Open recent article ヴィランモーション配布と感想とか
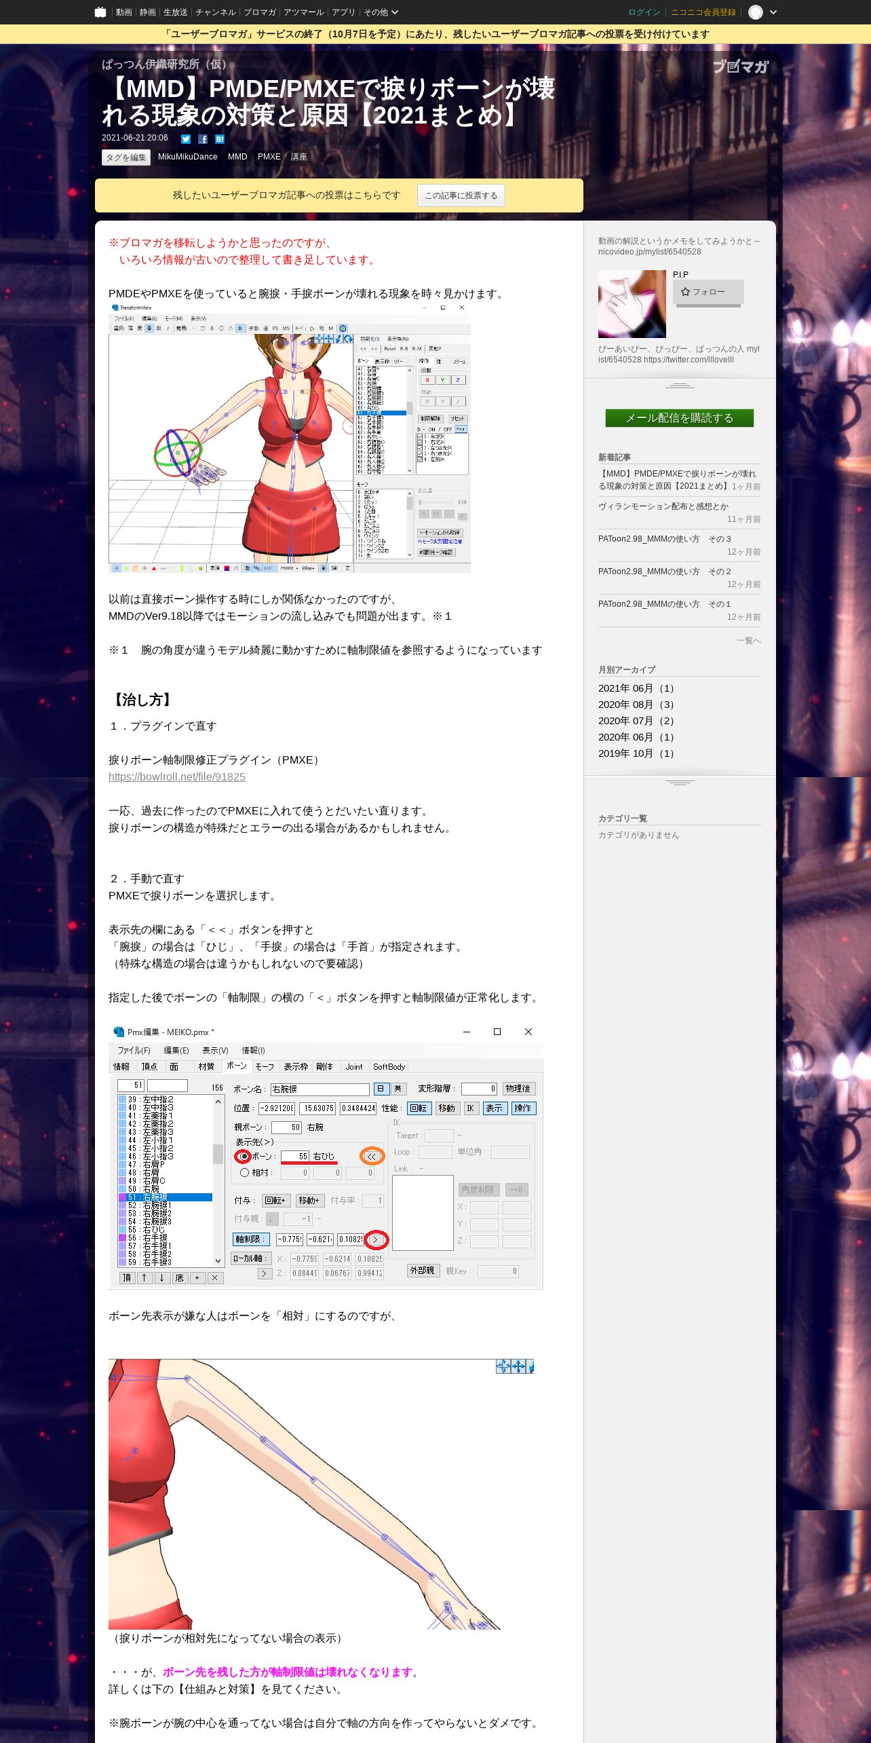 click(x=663, y=506)
